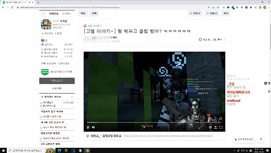This screenshot has height=153, width=271.
Task: Click Chrome profile avatar
Action: point(265,7)
